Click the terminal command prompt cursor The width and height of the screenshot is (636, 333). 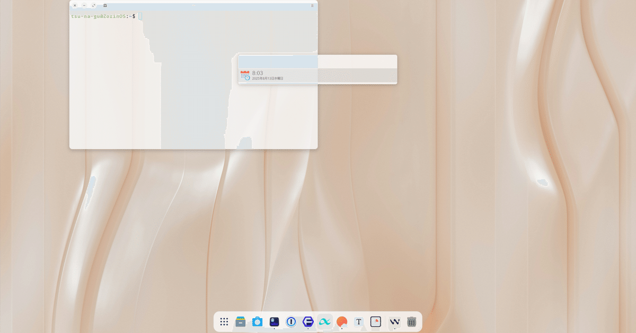(x=140, y=16)
